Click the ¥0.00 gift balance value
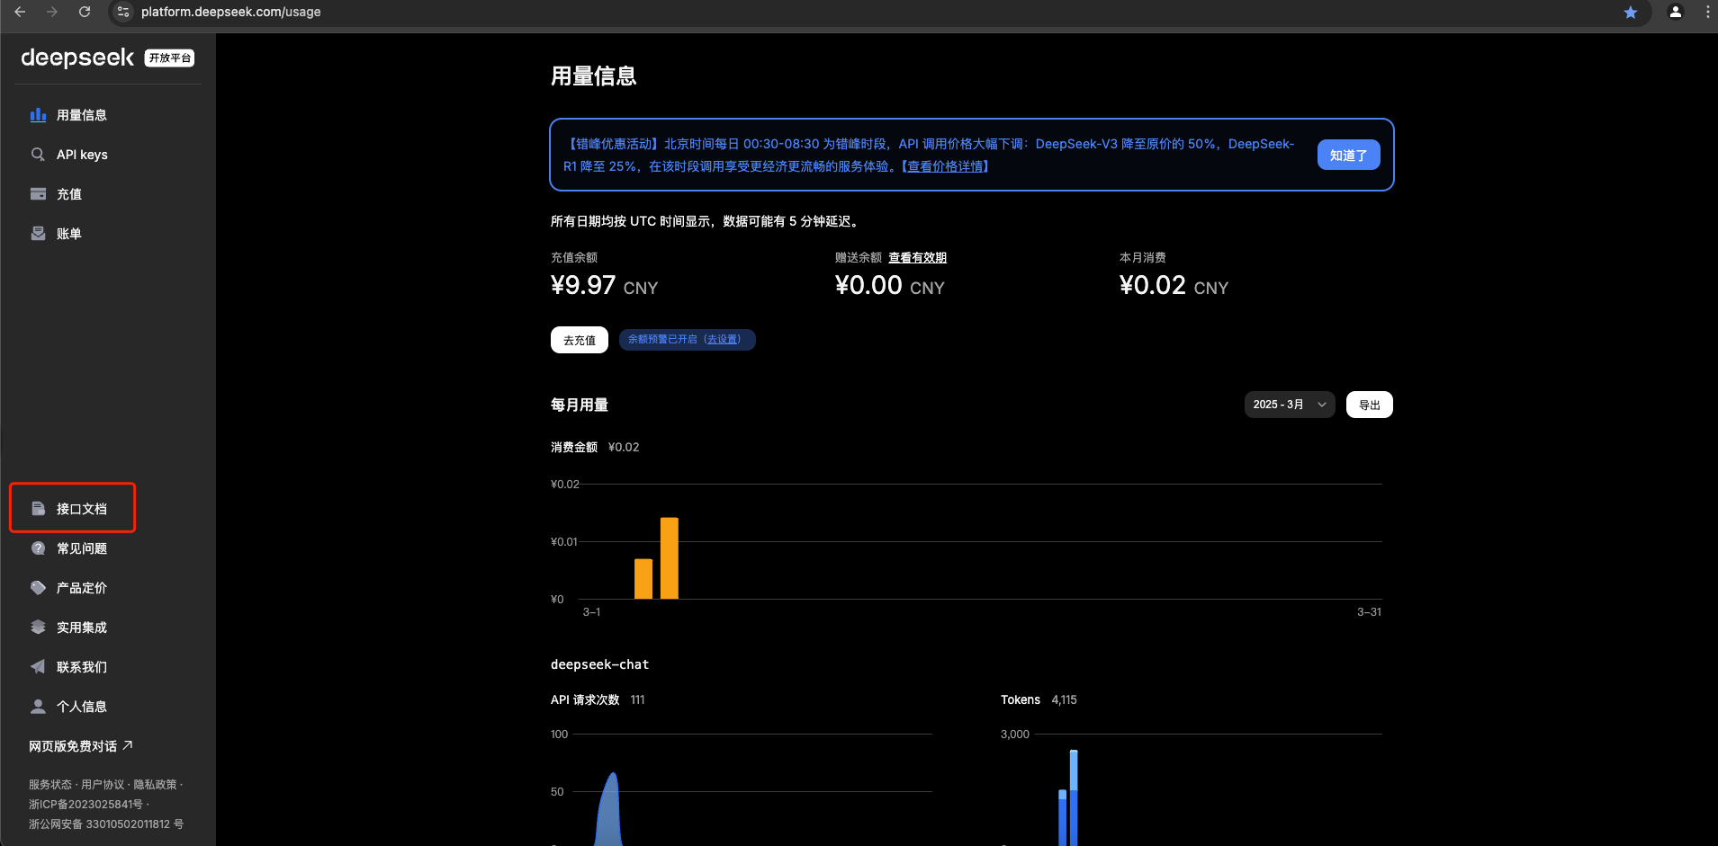Viewport: 1718px width, 846px height. (x=868, y=286)
